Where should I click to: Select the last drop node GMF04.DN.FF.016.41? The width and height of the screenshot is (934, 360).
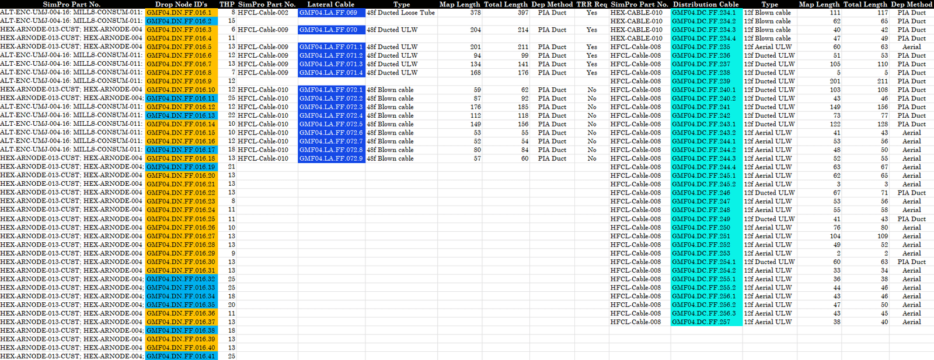182,357
